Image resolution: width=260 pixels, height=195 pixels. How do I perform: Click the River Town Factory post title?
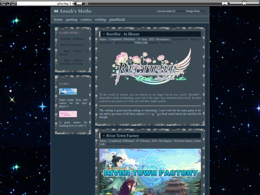pyautogui.click(x=123, y=136)
